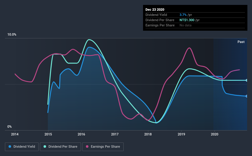Click the 2018 x-axis label

(148, 134)
